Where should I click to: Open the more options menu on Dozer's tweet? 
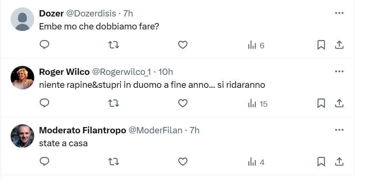339,13
